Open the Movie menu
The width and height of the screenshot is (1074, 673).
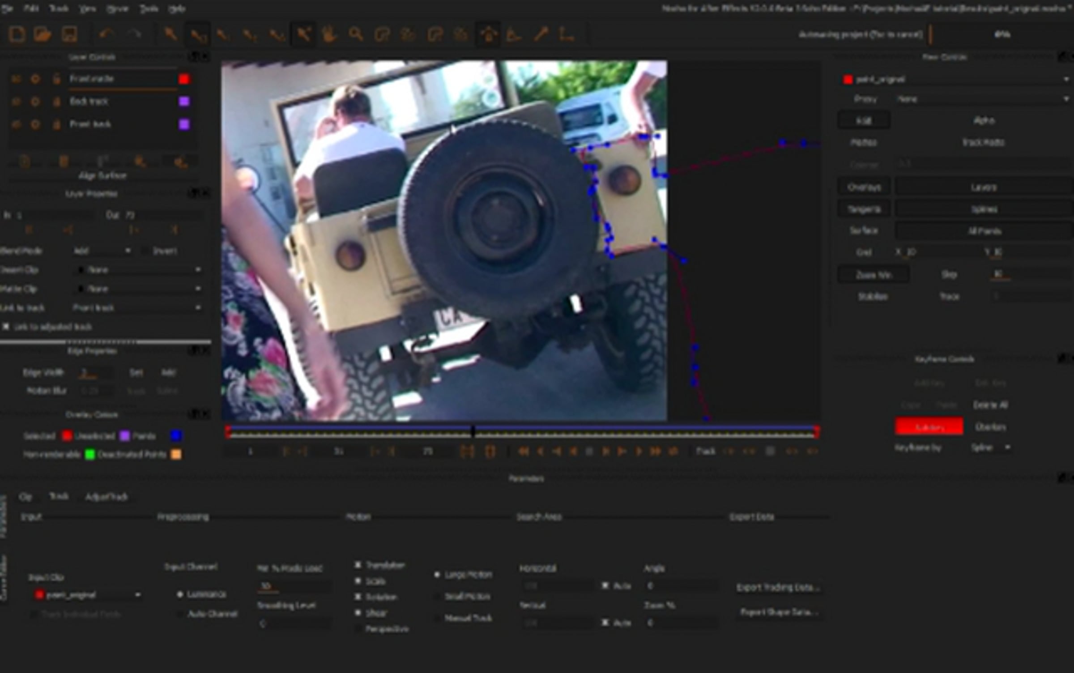pos(117,9)
